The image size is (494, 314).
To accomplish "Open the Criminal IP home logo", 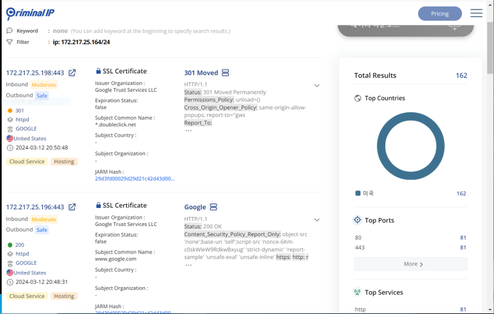I will (30, 13).
